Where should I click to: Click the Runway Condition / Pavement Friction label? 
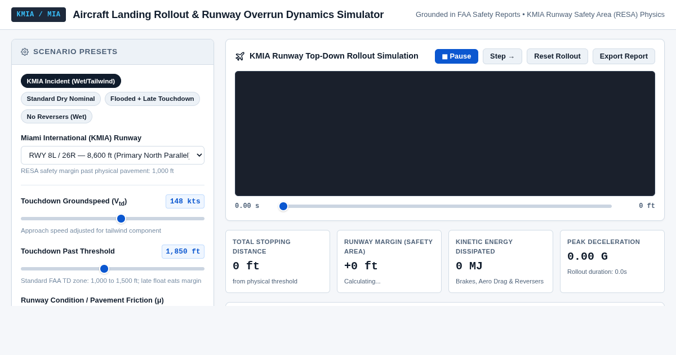pyautogui.click(x=92, y=300)
